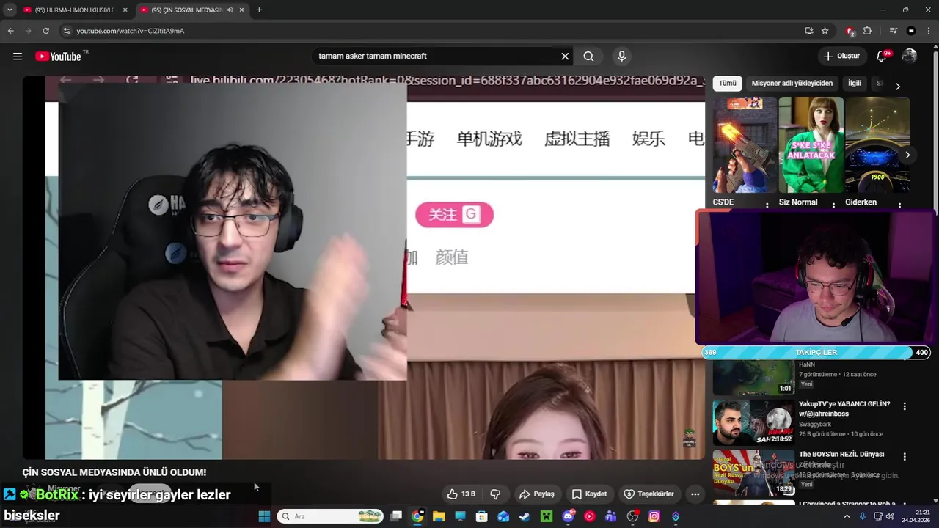Image resolution: width=939 pixels, height=528 pixels.
Task: Open File Explorer from the taskbar
Action: 439,516
